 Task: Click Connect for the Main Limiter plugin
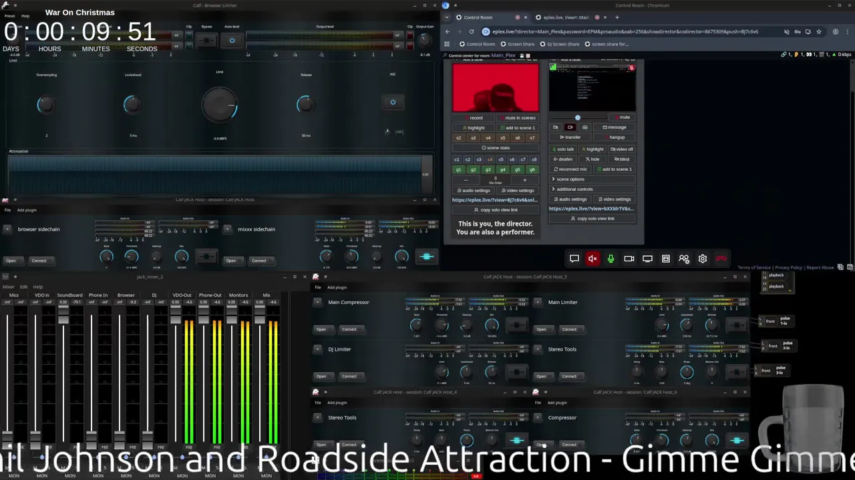coord(569,329)
